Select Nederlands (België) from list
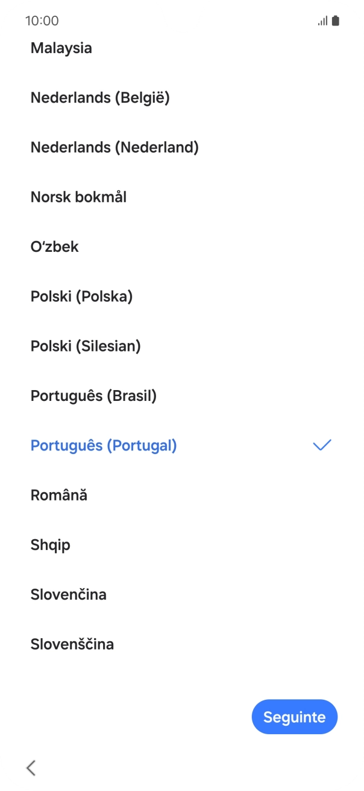This screenshot has width=364, height=791. tap(100, 98)
